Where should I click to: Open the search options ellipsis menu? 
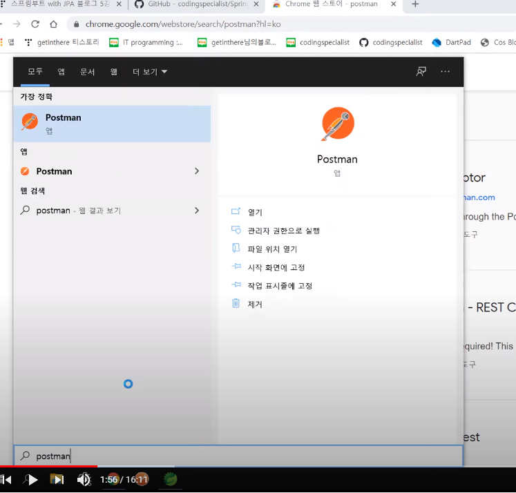[446, 71]
